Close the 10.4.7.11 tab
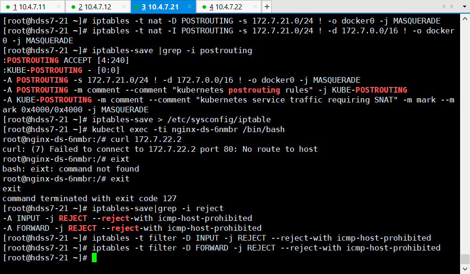Image resolution: width=470 pixels, height=274 pixels. pos(58,7)
